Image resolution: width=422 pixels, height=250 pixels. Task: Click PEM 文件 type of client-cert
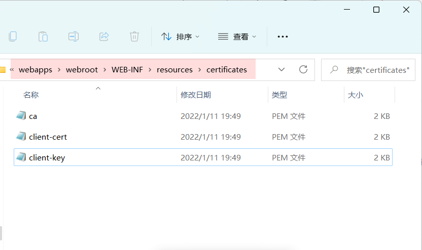coord(289,137)
